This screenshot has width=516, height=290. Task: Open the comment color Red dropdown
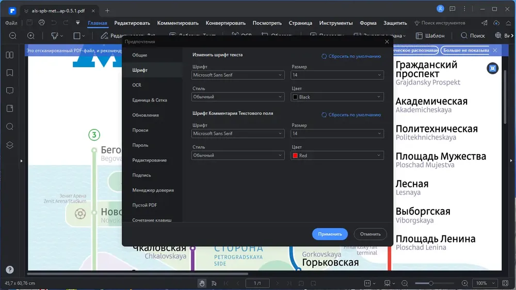point(337,156)
